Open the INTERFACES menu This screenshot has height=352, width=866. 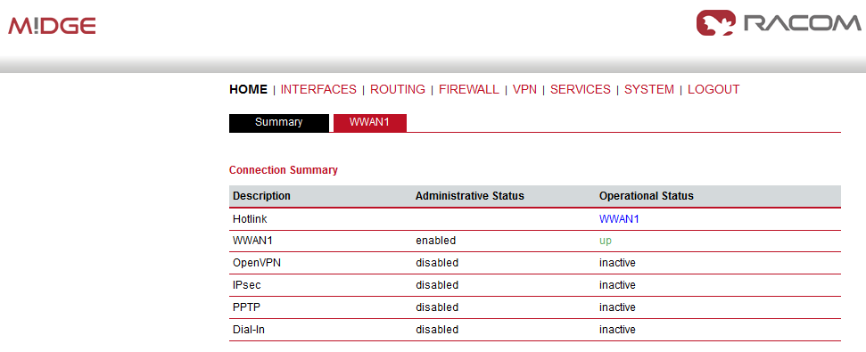click(318, 89)
